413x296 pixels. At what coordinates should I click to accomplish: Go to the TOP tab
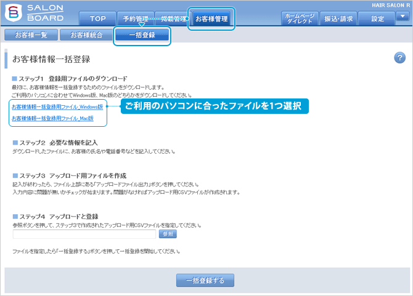point(98,18)
